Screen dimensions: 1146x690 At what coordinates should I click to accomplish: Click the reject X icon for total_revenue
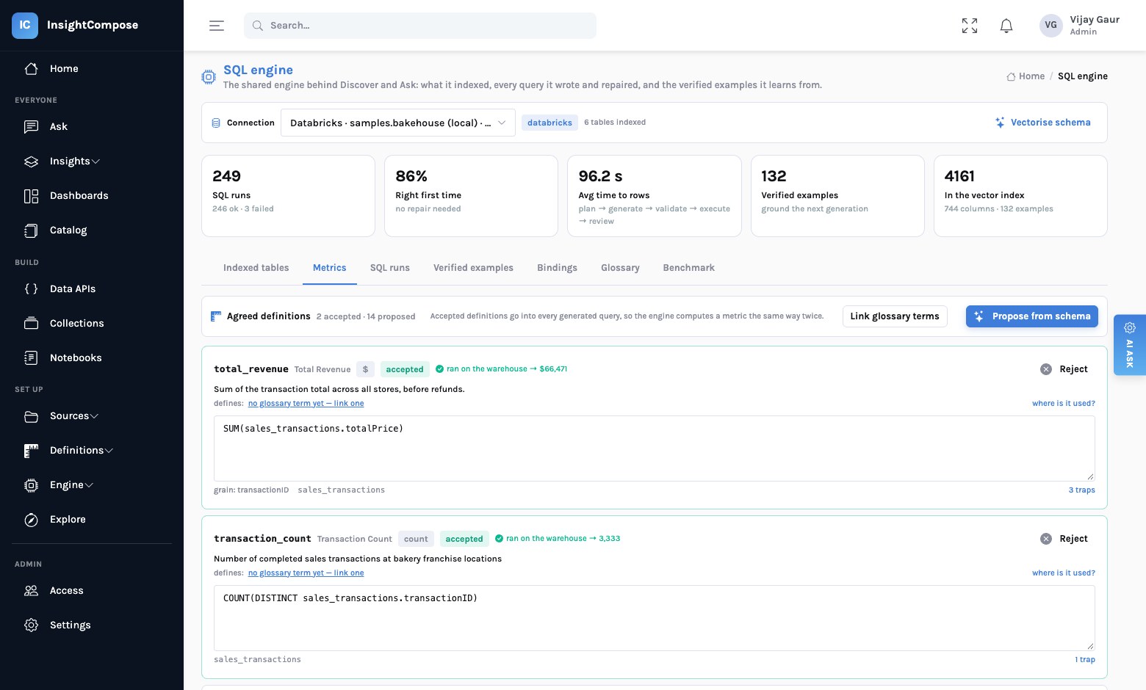pos(1046,369)
